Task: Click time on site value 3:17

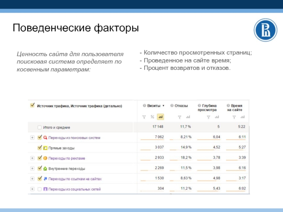Action: (242, 178)
